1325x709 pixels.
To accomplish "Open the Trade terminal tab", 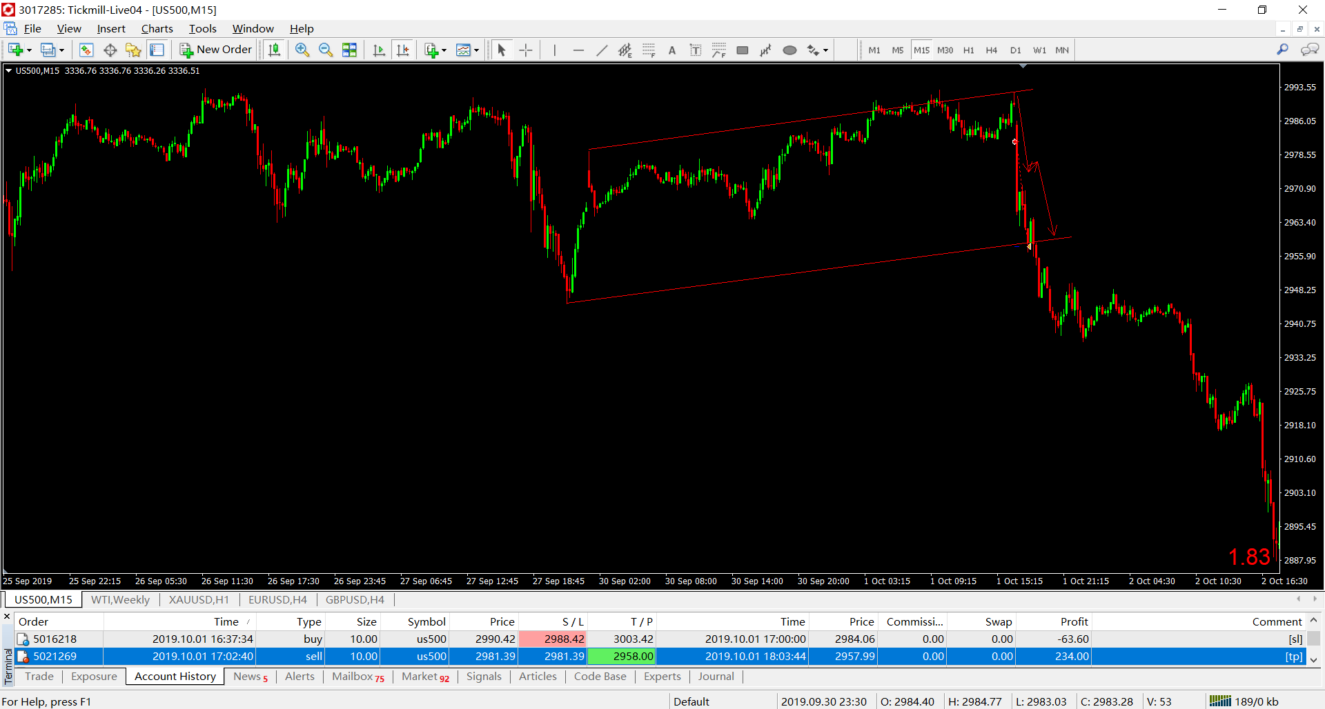I will click(39, 676).
